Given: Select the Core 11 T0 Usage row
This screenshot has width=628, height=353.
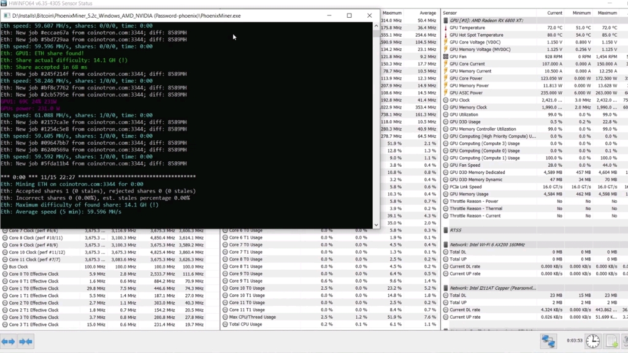Looking at the screenshot, I should coord(330,303).
